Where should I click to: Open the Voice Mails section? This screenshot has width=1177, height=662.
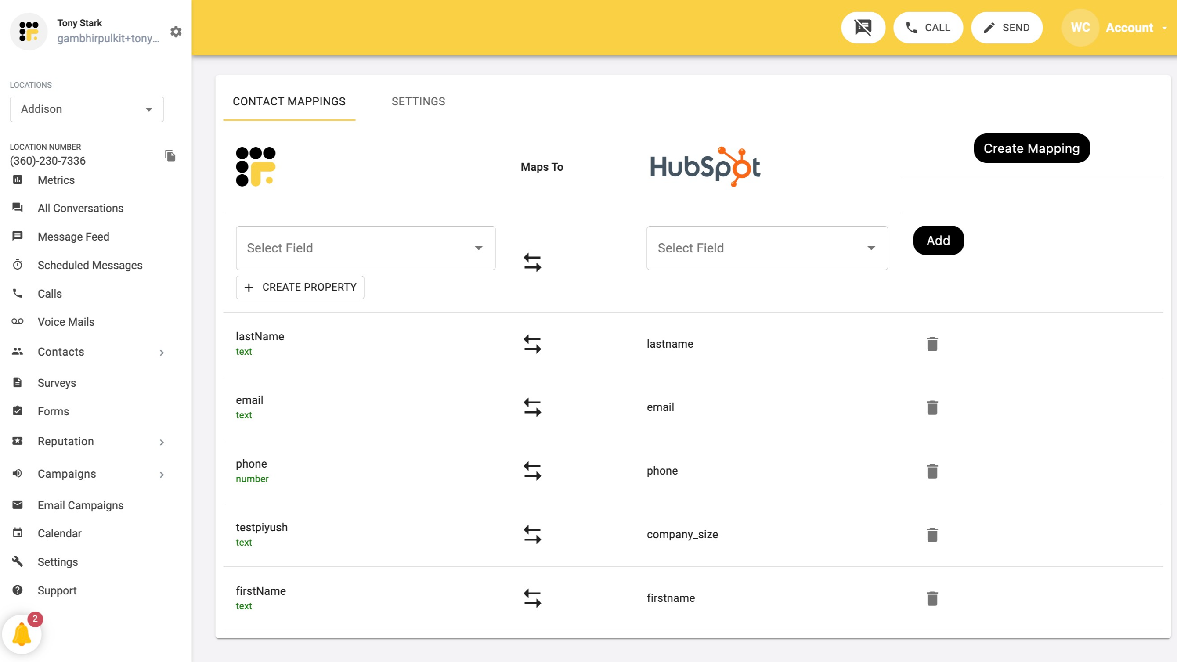click(x=66, y=322)
